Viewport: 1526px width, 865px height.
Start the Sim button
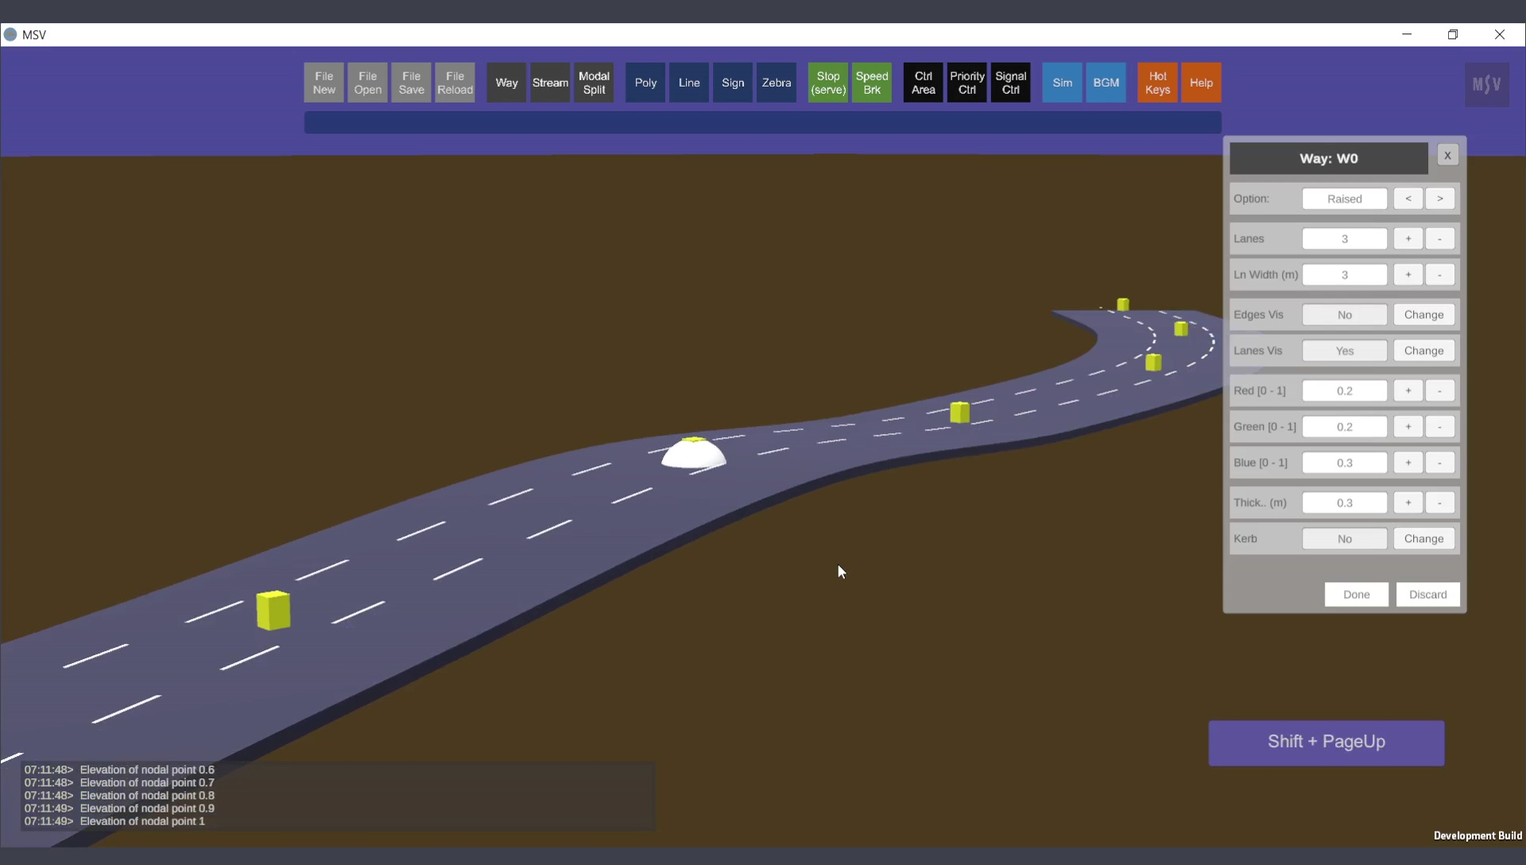point(1062,83)
